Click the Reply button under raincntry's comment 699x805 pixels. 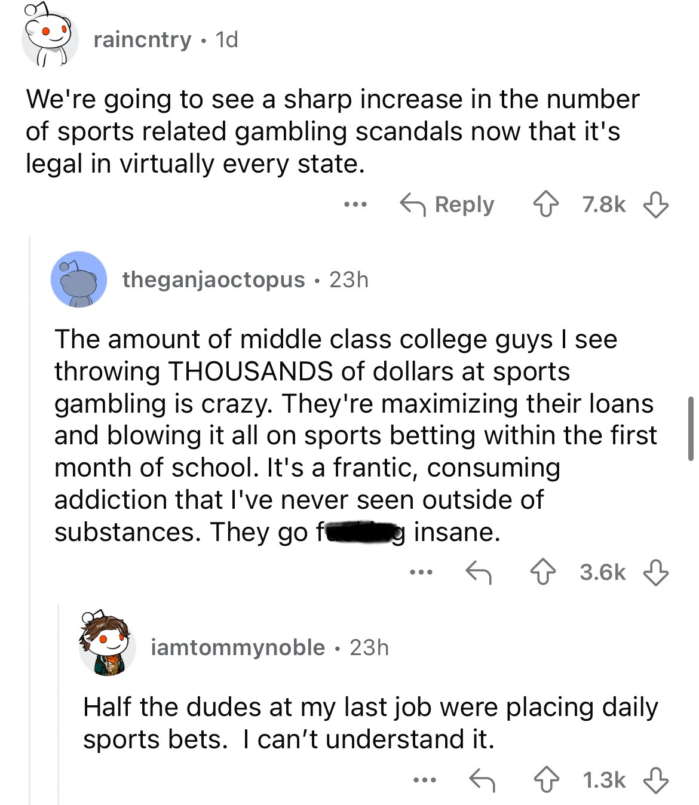[x=447, y=205]
